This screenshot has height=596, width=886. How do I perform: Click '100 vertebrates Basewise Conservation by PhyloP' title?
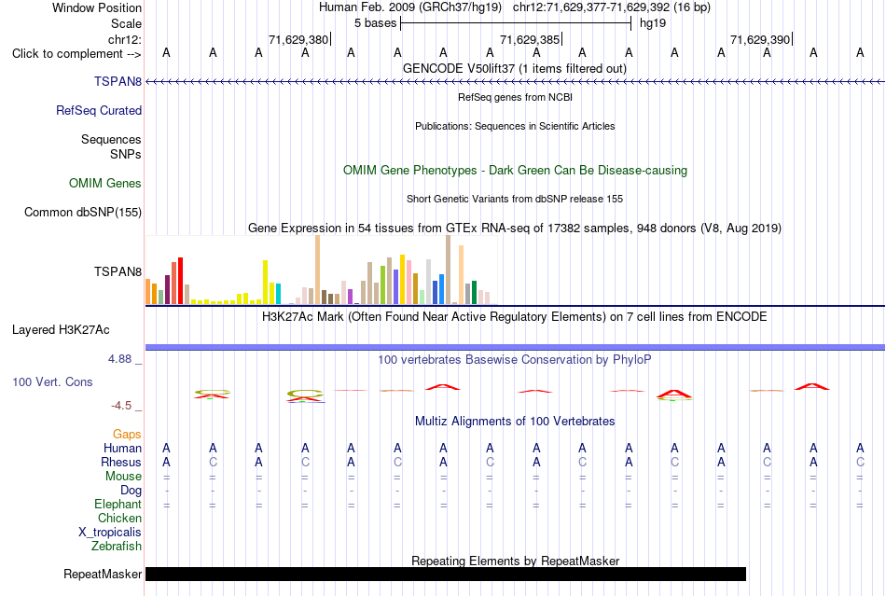515,359
